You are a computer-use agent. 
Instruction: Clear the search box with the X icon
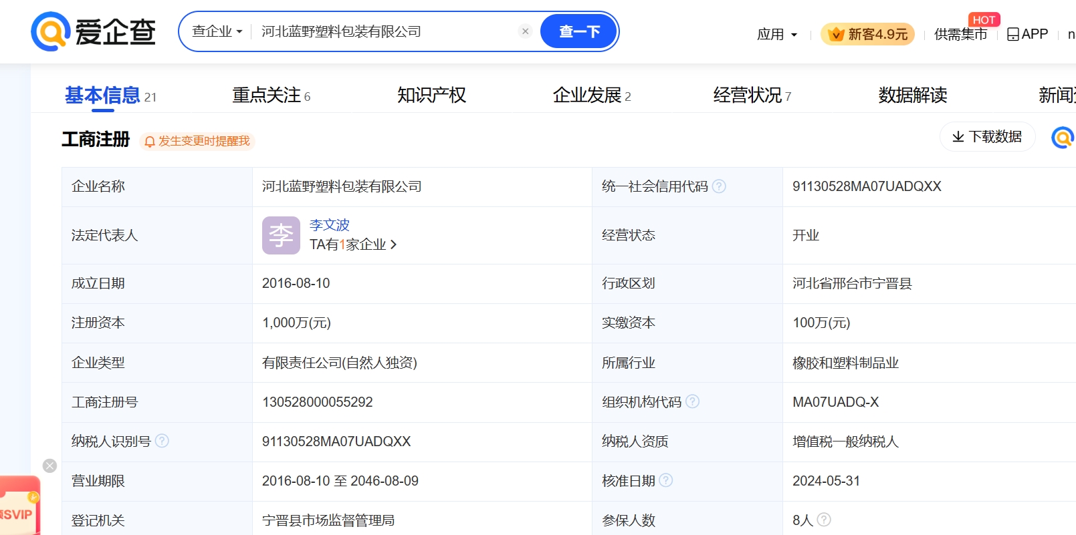525,31
